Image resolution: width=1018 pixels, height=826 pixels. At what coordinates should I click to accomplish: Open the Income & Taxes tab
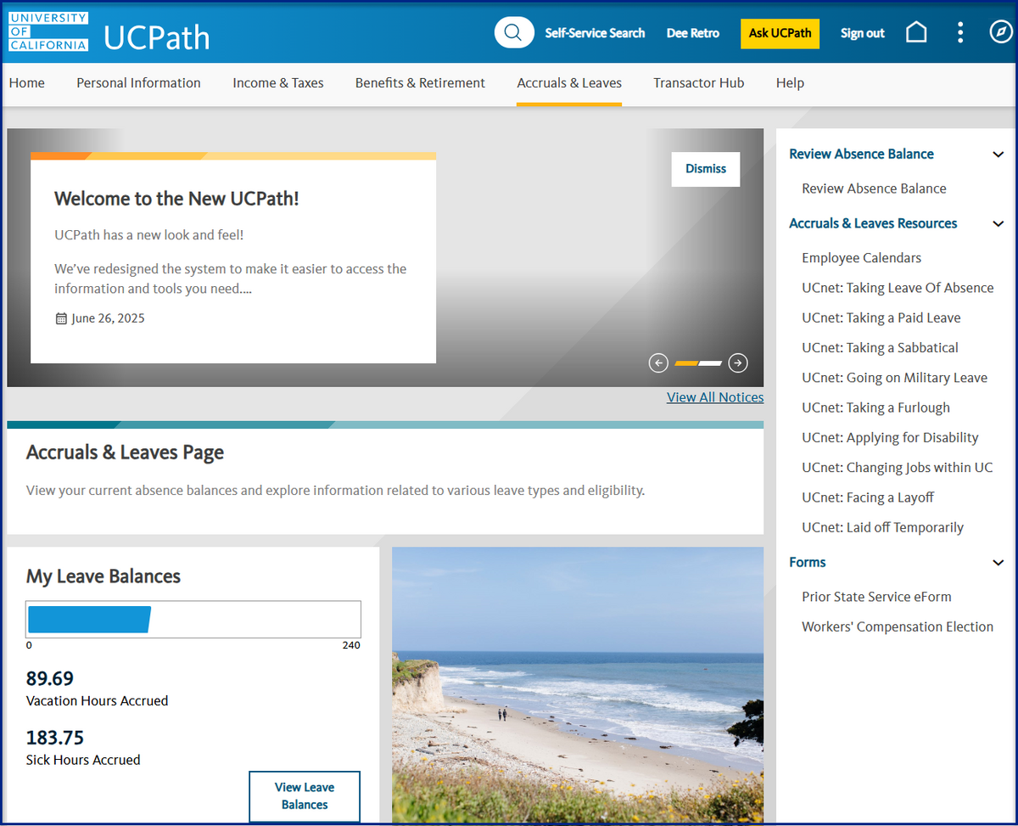click(x=278, y=83)
